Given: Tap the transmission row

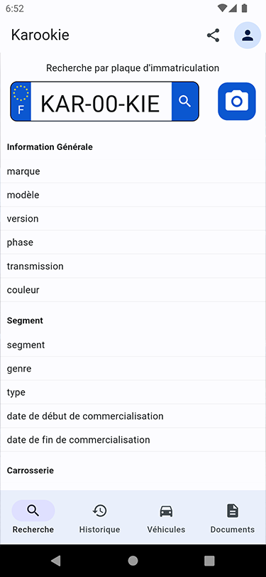Looking at the screenshot, I should click(133, 266).
